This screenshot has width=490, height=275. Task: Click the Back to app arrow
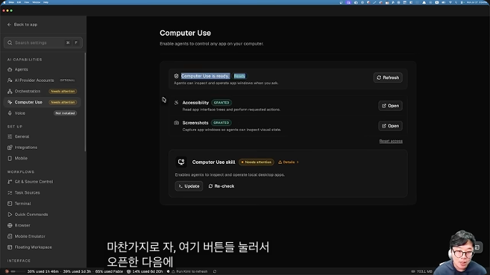point(9,24)
